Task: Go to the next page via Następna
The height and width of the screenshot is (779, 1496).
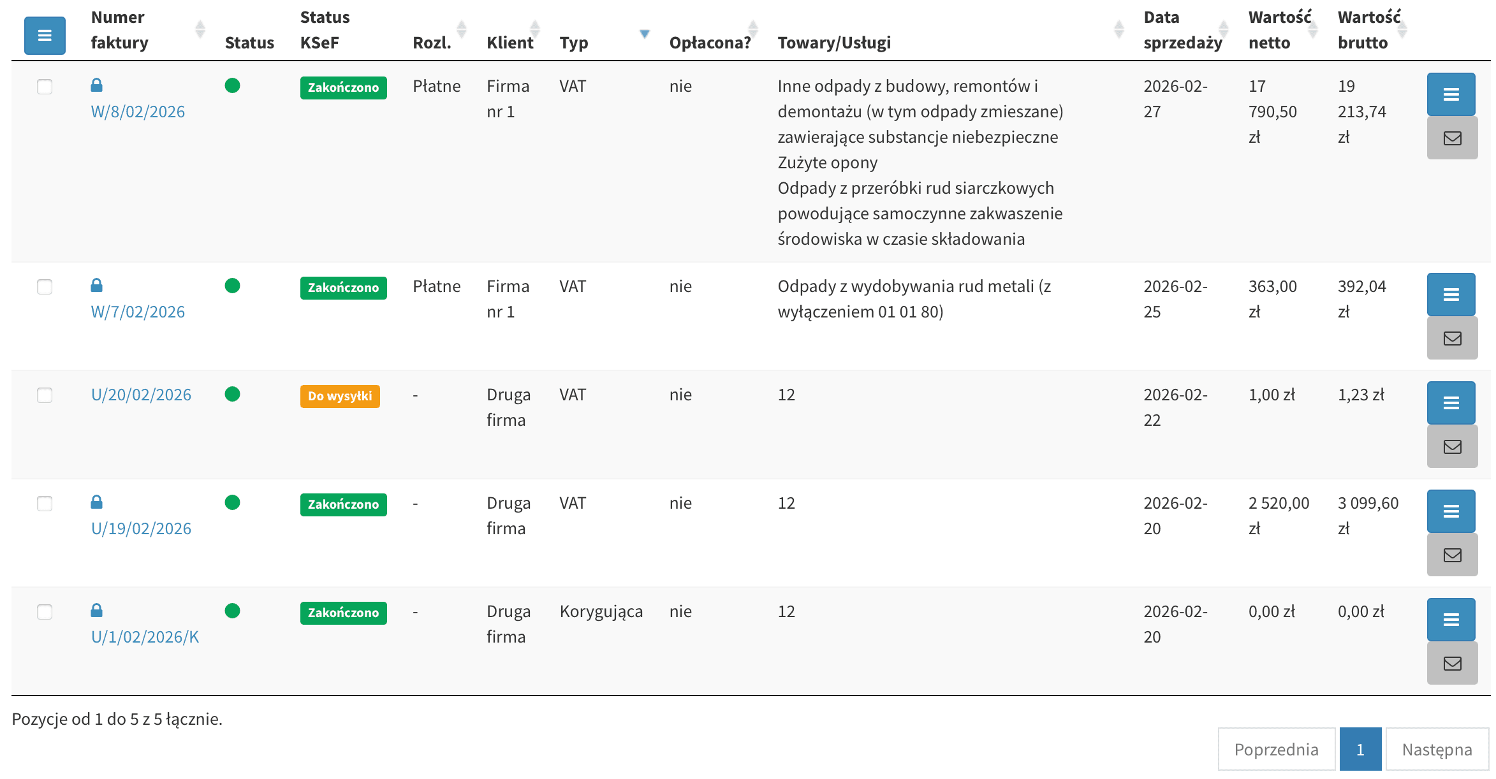Action: (x=1437, y=749)
